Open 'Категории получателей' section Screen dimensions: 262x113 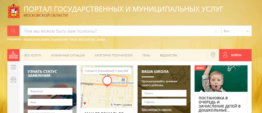tap(113, 55)
